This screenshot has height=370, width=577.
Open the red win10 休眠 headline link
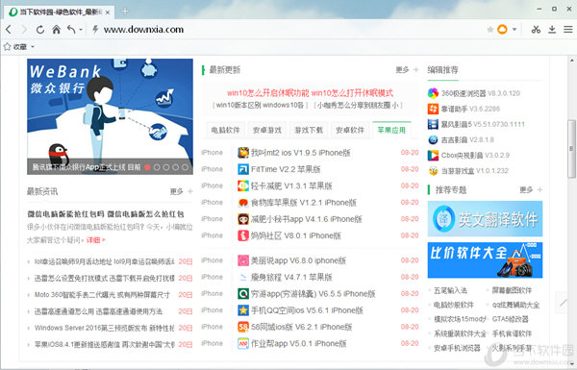click(310, 93)
